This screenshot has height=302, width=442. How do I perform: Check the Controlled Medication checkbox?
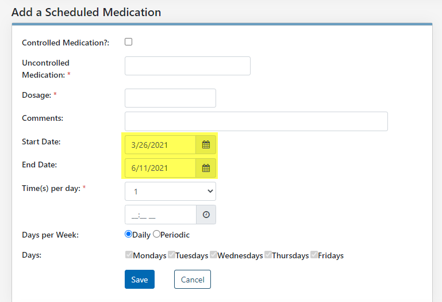pos(128,42)
